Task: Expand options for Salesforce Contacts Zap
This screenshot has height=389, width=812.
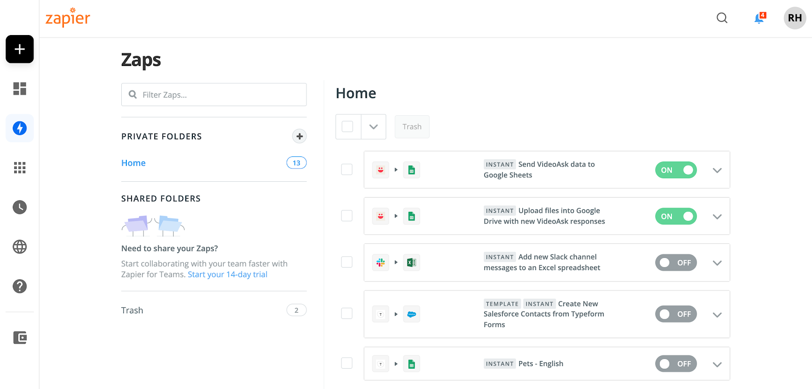Action: click(717, 314)
